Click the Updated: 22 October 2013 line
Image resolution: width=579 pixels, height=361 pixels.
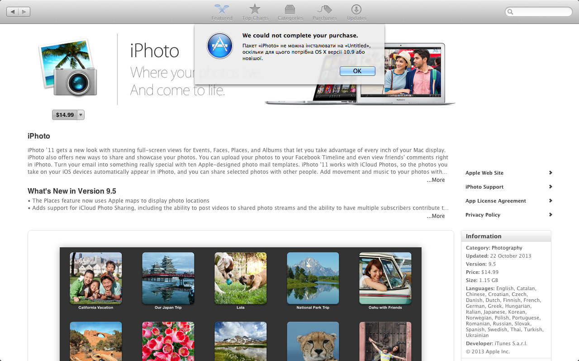(498, 256)
